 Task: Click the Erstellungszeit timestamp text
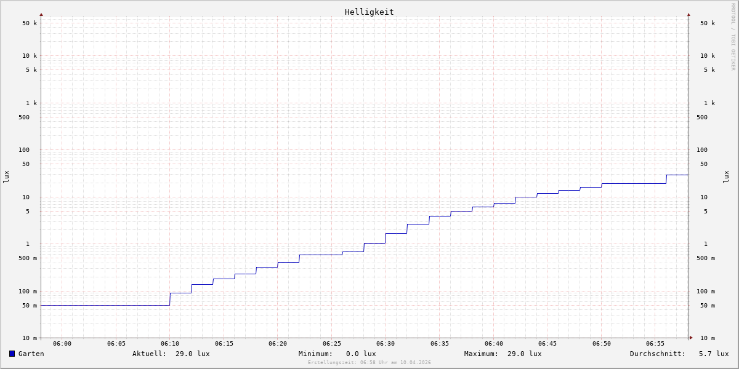[369, 363]
